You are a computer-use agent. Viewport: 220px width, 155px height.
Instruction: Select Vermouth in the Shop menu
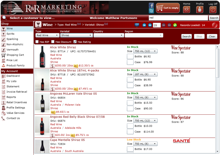(17, 50)
